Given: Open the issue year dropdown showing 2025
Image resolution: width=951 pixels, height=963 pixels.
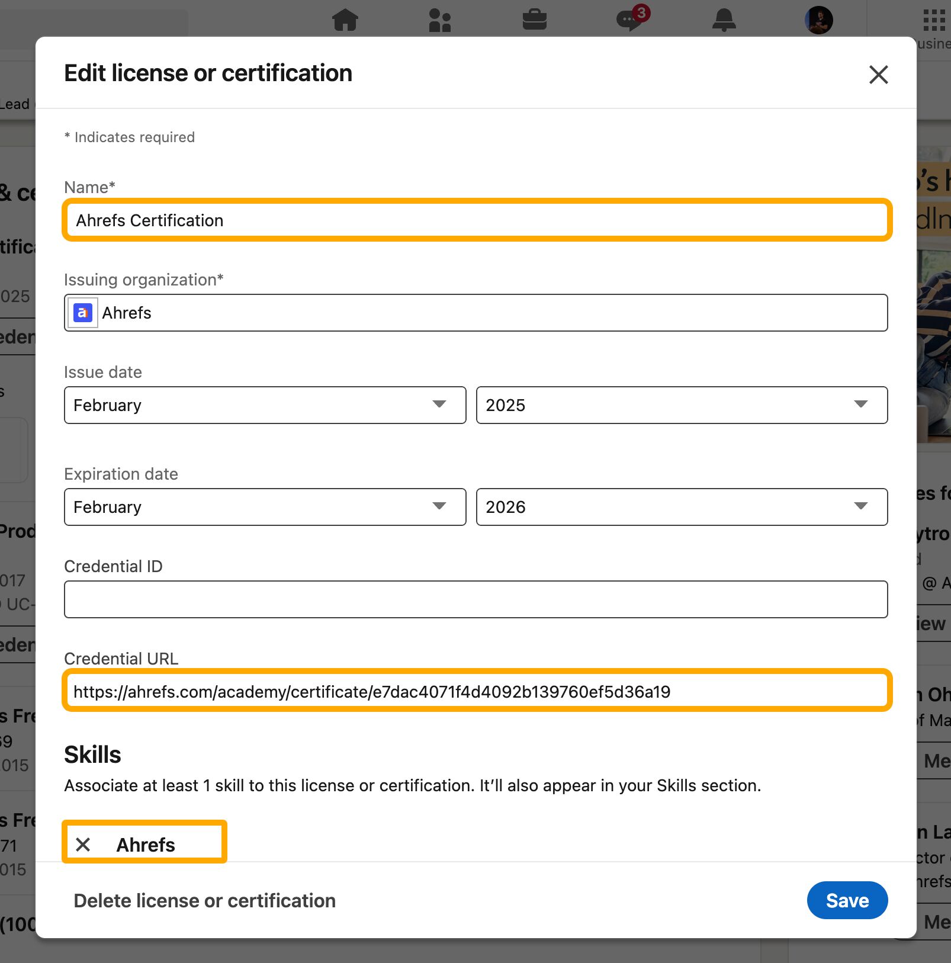Looking at the screenshot, I should [682, 405].
